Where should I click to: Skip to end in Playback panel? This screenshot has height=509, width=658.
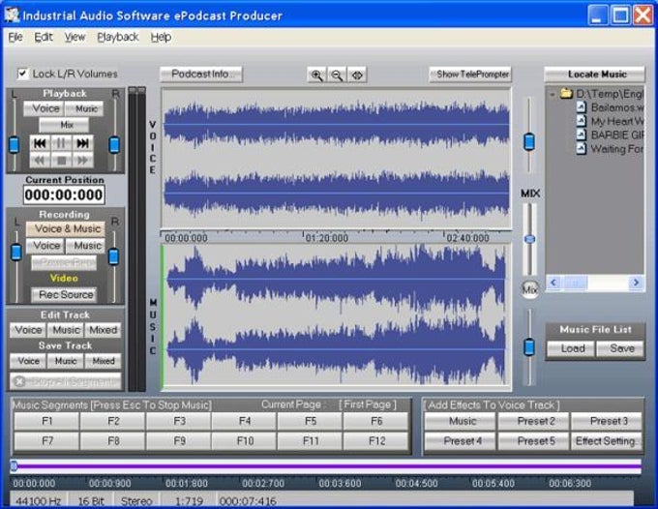tap(82, 143)
